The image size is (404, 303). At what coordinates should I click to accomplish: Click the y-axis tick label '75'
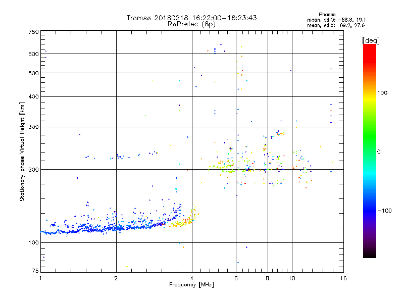[x=35, y=271]
